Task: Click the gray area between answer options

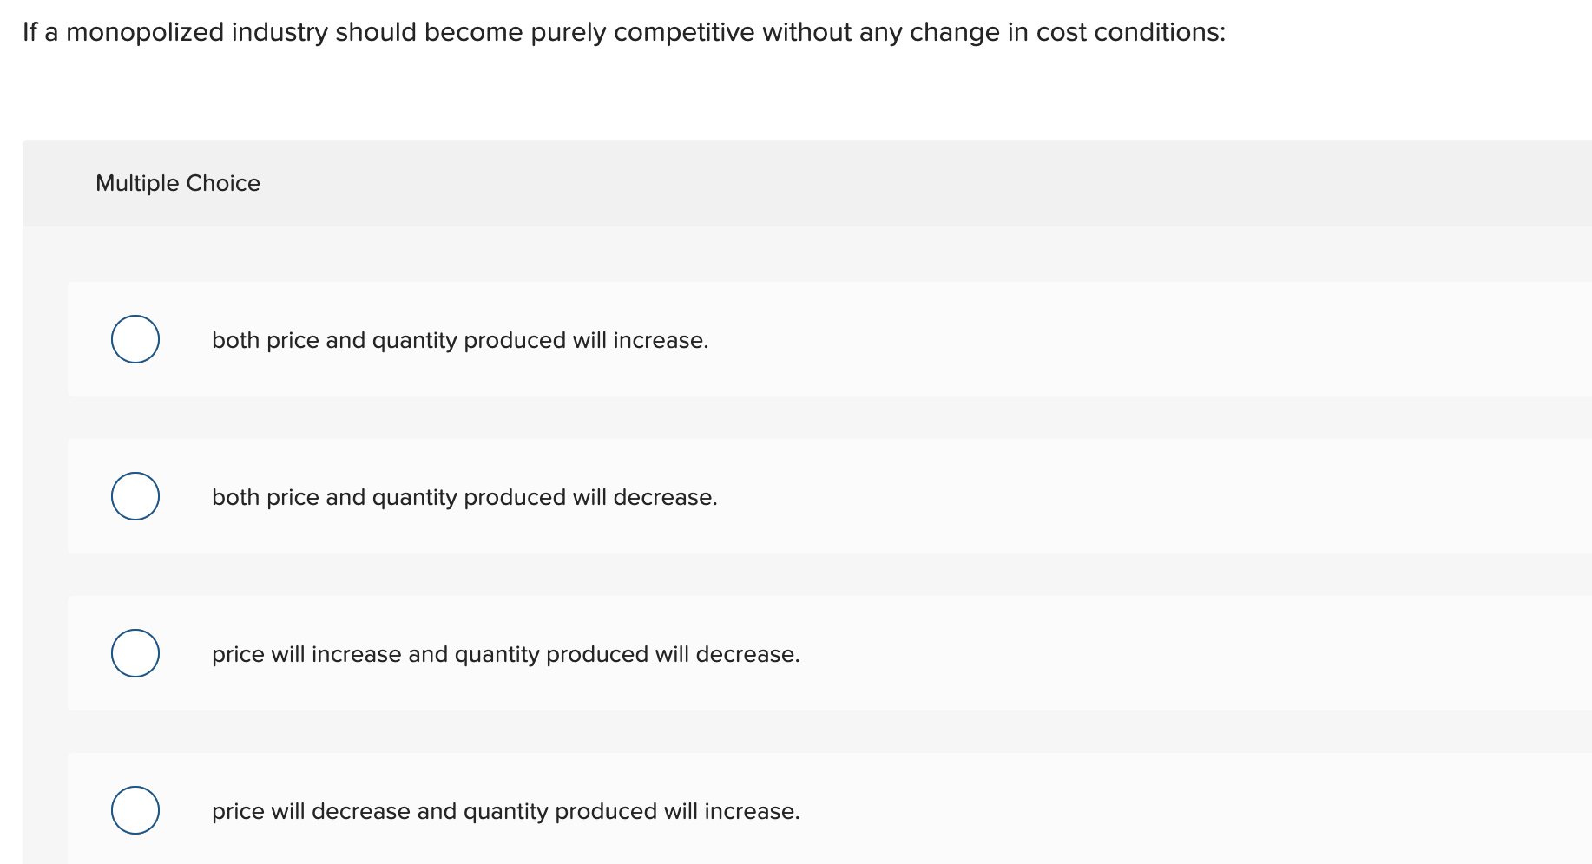Action: pos(781,416)
